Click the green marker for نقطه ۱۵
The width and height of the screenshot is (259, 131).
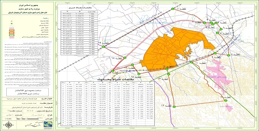click(139, 74)
